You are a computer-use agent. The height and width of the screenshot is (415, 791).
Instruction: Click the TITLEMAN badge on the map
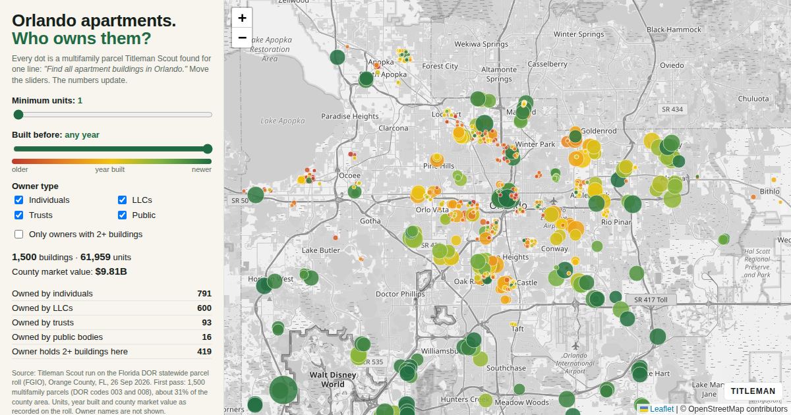click(753, 391)
